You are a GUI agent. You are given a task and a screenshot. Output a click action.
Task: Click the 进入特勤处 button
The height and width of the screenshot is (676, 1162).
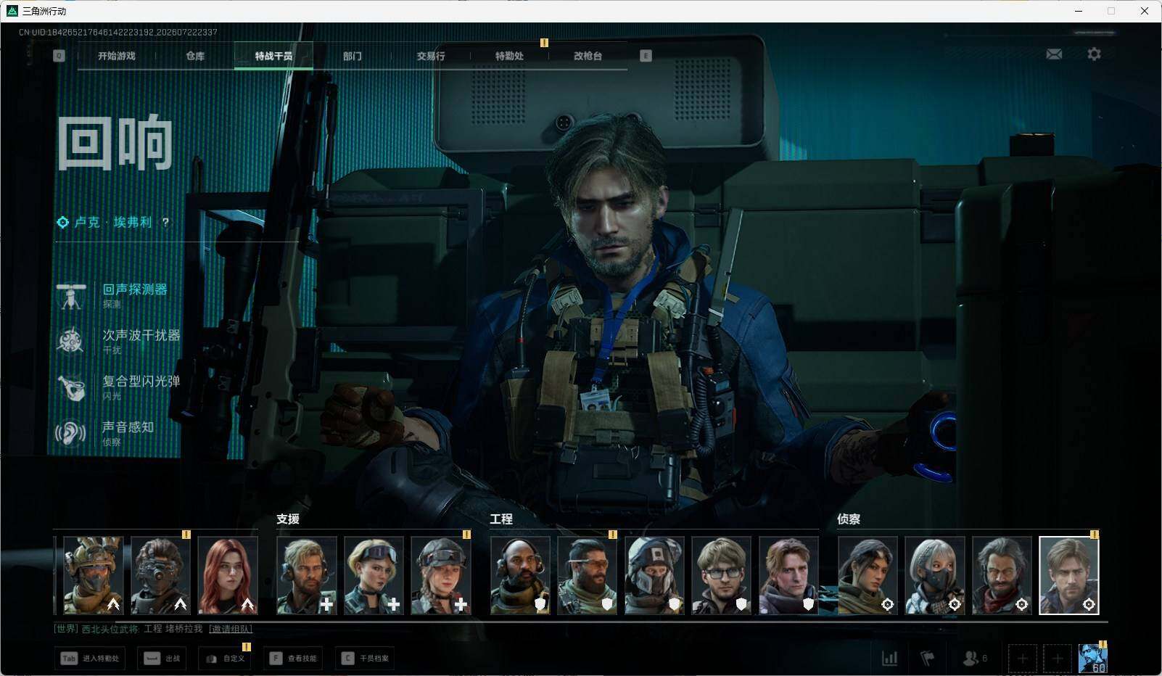90,659
